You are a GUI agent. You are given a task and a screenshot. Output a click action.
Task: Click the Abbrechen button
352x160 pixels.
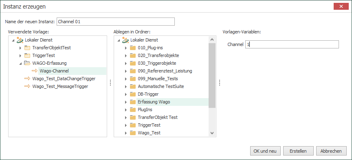click(x=331, y=151)
